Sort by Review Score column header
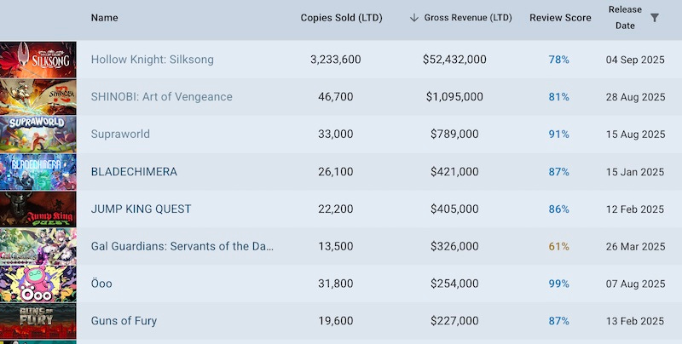Screen dimensions: 682x344 tap(558, 18)
